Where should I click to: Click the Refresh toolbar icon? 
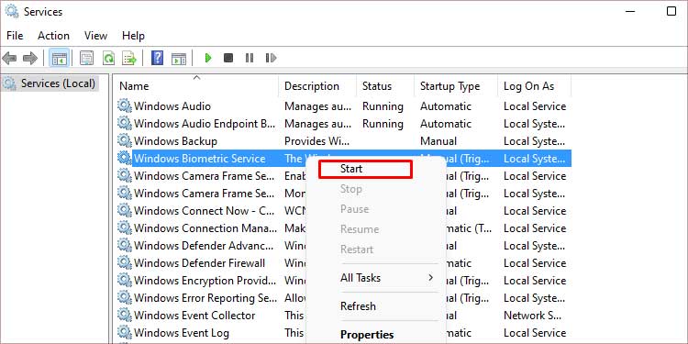point(108,58)
